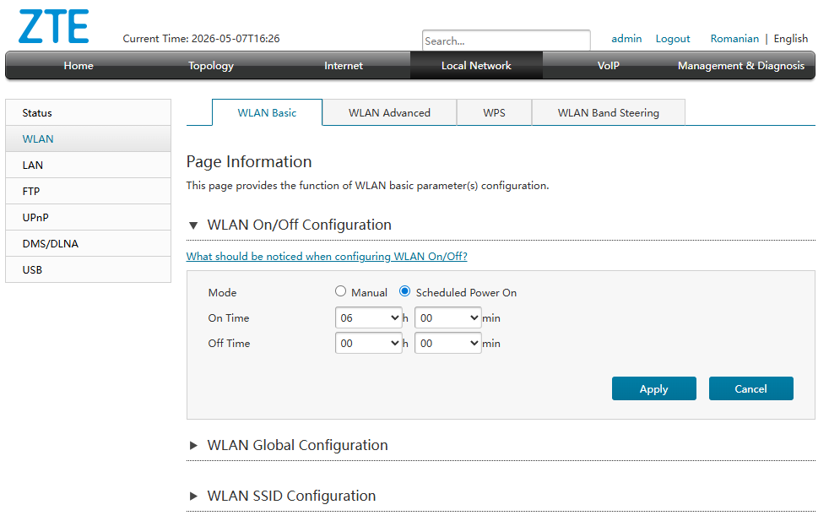Select WLAN in the sidebar
The height and width of the screenshot is (521, 829).
(89, 139)
